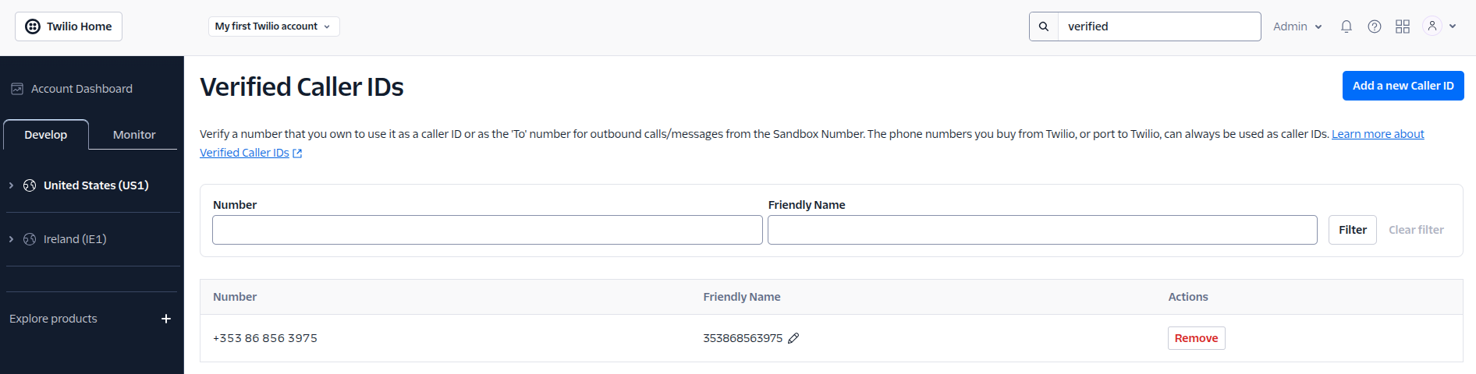Screen dimensions: 1476x374
Task: Open My first Twilio account dropdown
Action: pyautogui.click(x=274, y=26)
